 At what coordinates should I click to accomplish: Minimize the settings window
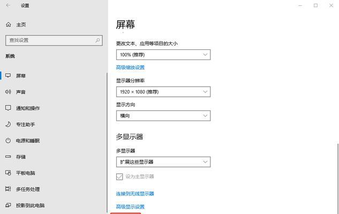pyautogui.click(x=300, y=5)
